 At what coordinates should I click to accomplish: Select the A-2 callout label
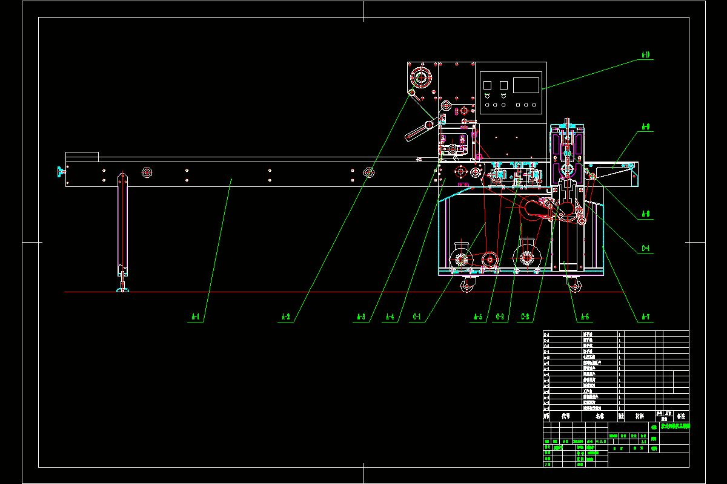coord(285,316)
